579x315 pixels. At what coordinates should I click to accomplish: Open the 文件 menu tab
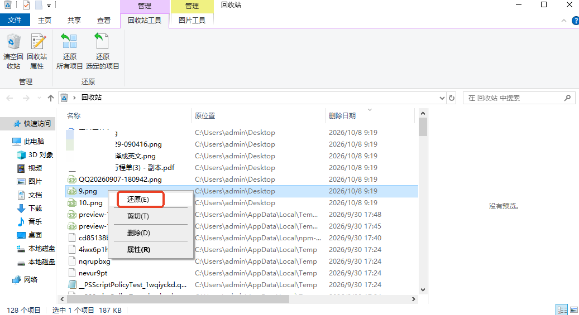15,20
